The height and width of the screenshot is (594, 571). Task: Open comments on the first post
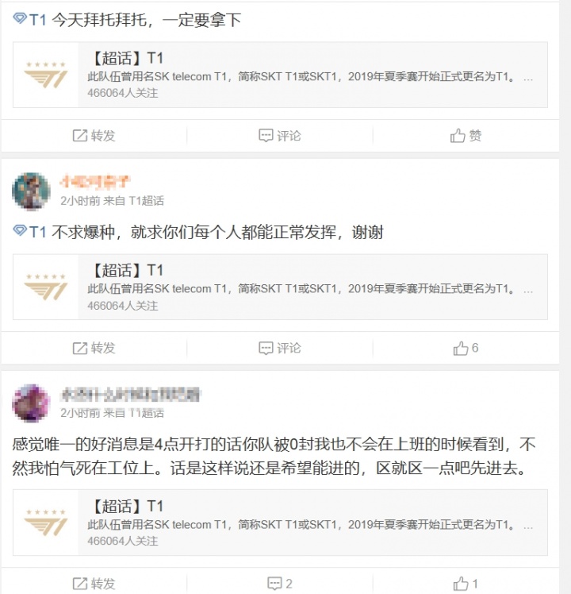(x=280, y=136)
